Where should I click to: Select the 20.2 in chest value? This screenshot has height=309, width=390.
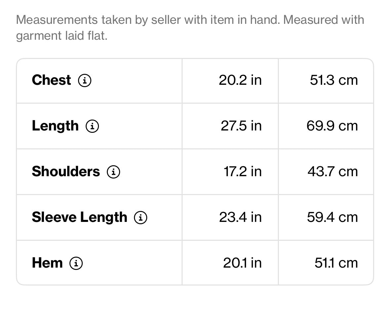click(240, 80)
